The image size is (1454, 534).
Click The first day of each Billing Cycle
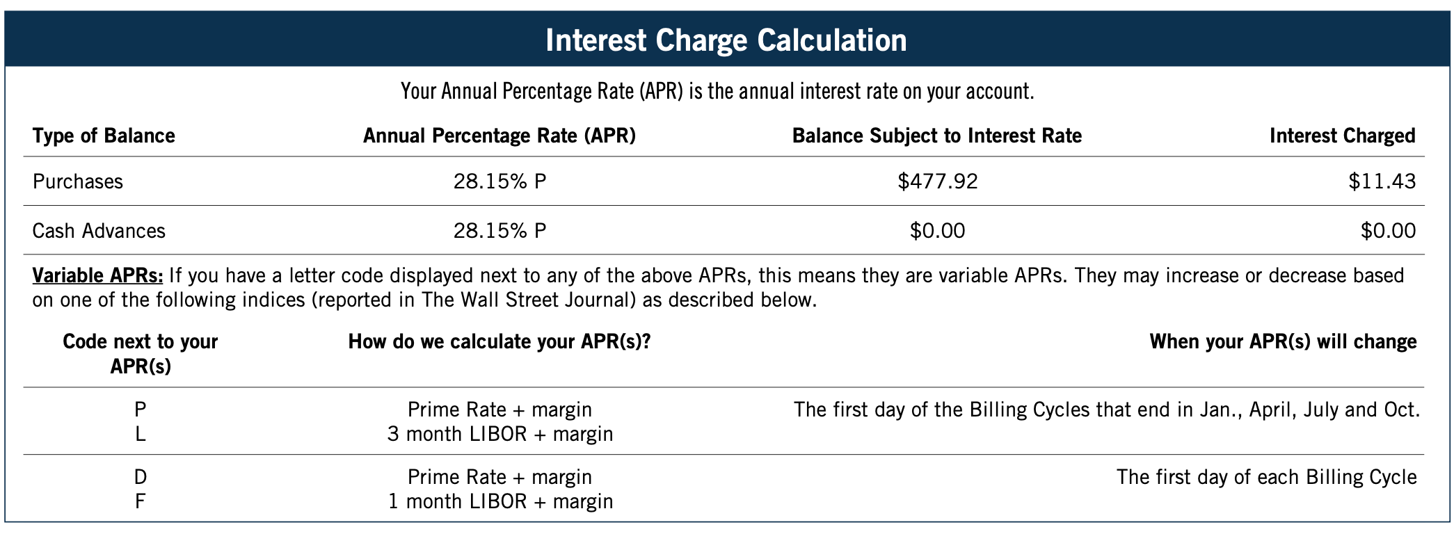(1266, 477)
